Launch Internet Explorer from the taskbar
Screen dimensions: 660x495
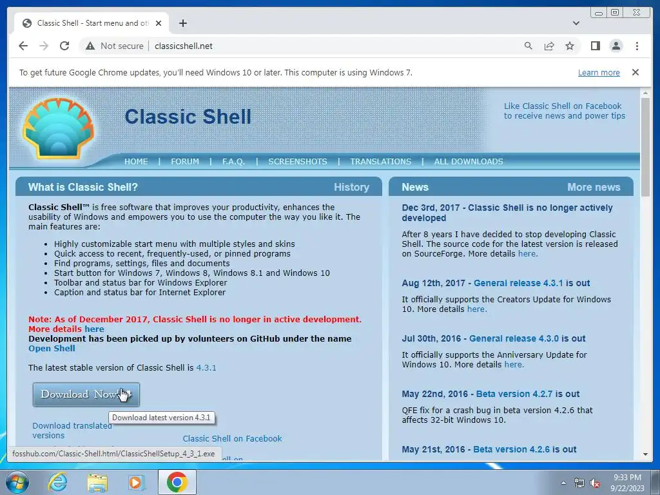[x=57, y=482]
